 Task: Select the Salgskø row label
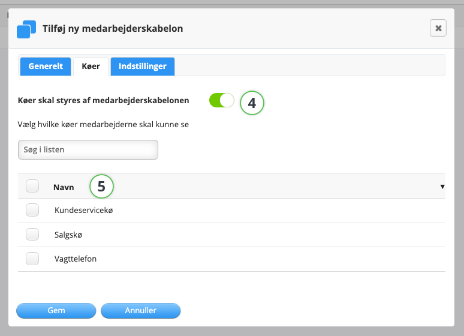click(68, 235)
